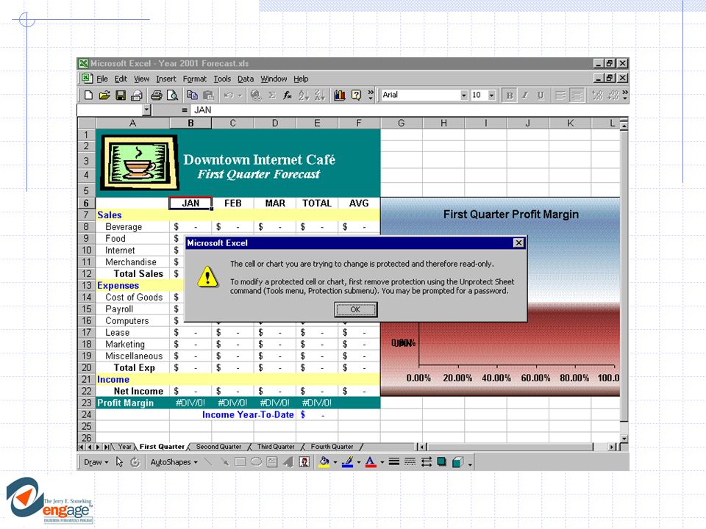The image size is (706, 529).
Task: Click the Increase Decimal icon
Action: coord(597,95)
